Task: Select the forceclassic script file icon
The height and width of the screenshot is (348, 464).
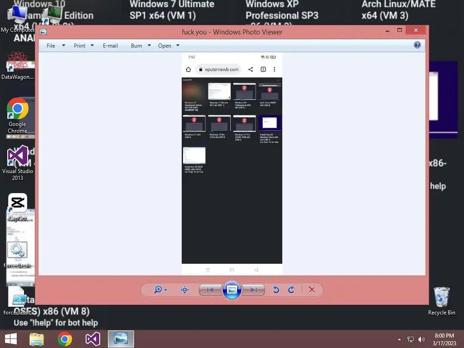Action: pyautogui.click(x=18, y=300)
